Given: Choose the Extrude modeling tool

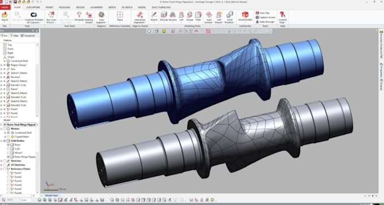Looking at the screenshot, I should 164,16.
